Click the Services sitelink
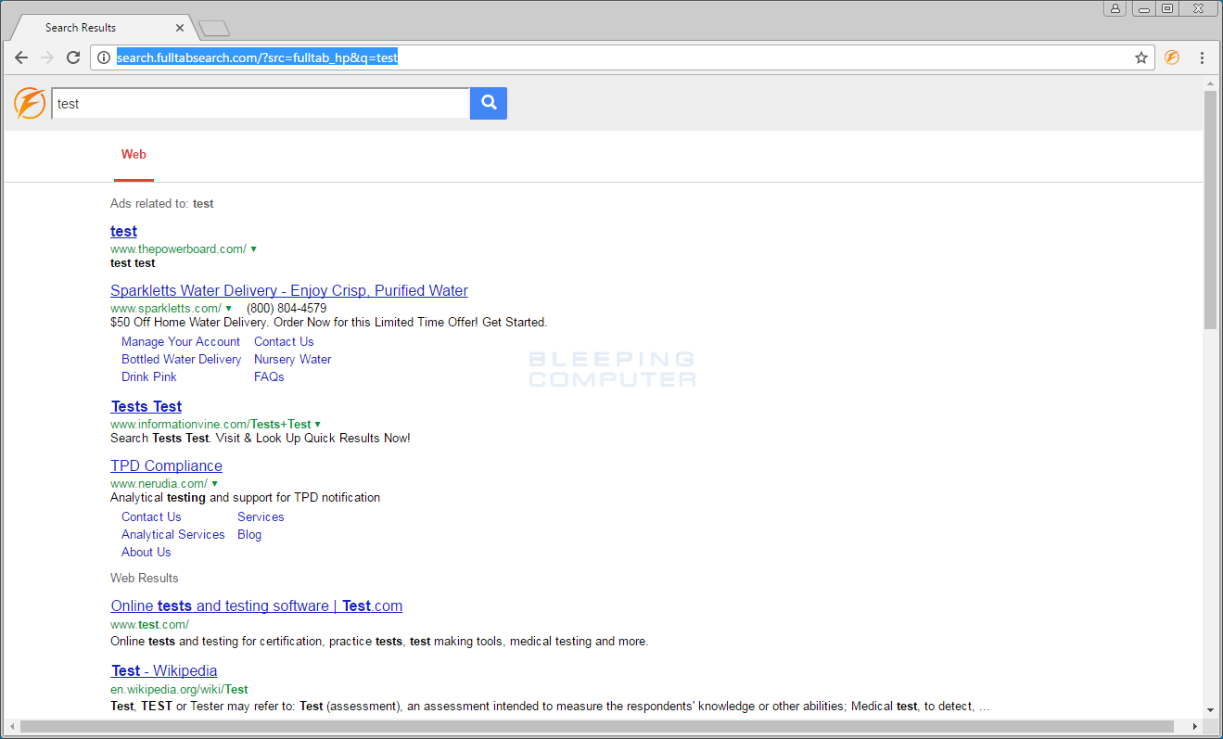 pyautogui.click(x=261, y=516)
